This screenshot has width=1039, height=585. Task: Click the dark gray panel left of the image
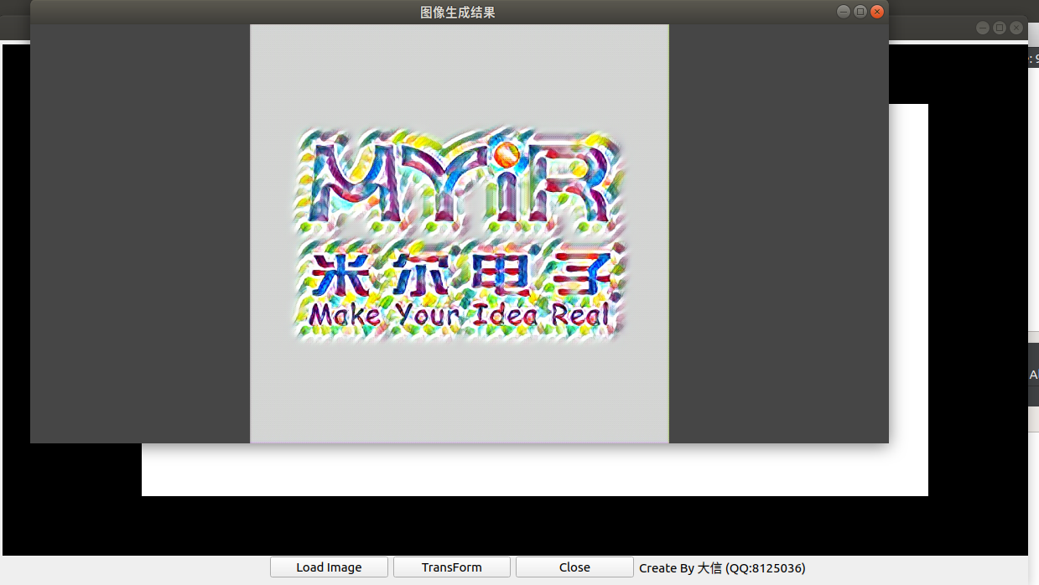coord(139,233)
